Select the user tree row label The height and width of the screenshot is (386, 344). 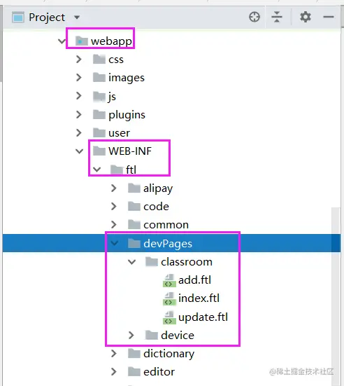[x=119, y=133]
